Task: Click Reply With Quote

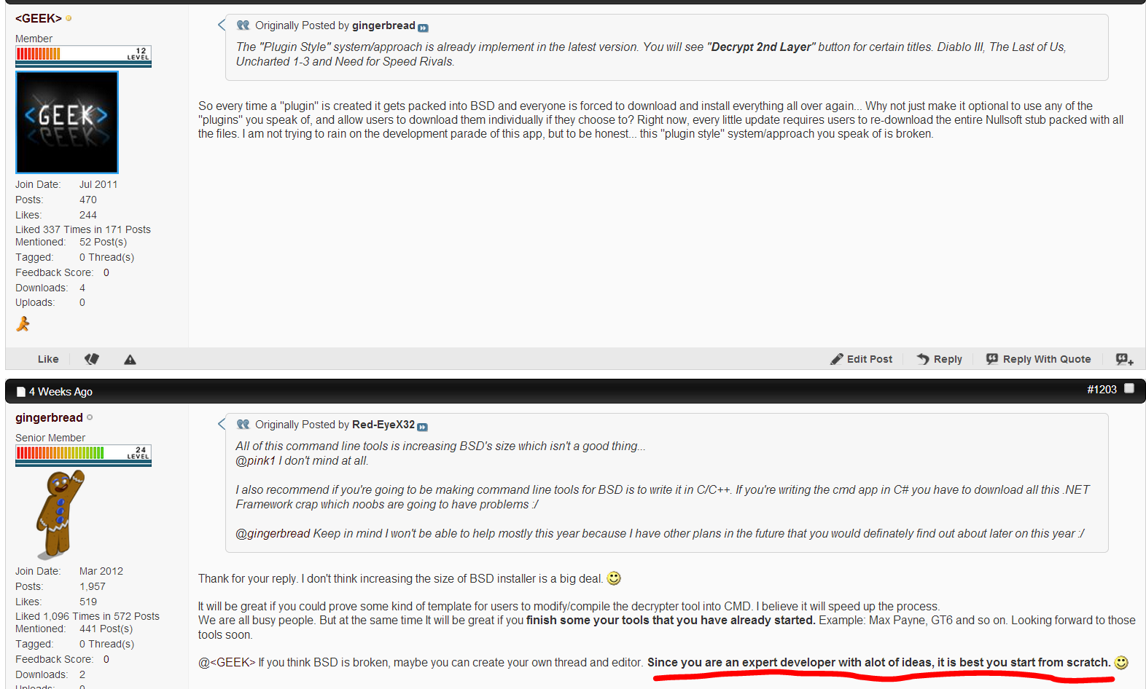Action: pyautogui.click(x=1038, y=359)
